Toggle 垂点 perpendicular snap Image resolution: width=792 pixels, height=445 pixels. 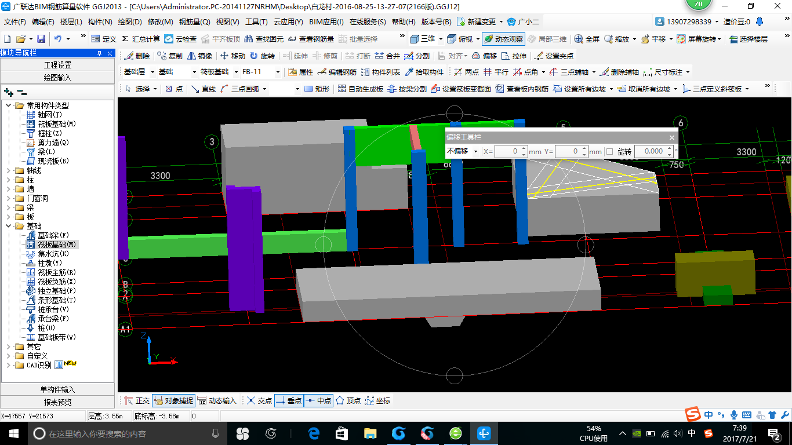point(289,400)
